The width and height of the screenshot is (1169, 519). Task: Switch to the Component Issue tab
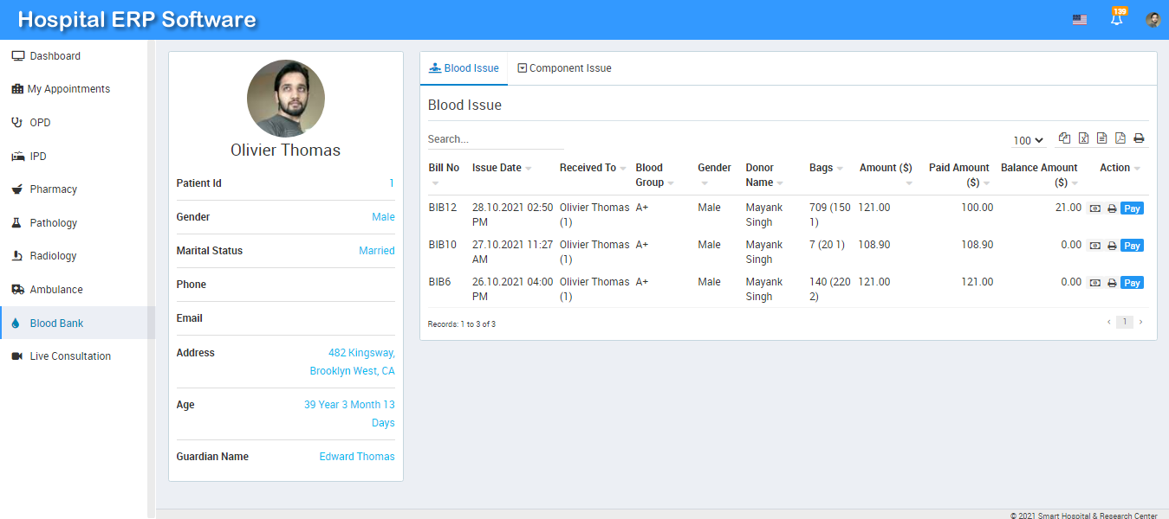coord(564,68)
